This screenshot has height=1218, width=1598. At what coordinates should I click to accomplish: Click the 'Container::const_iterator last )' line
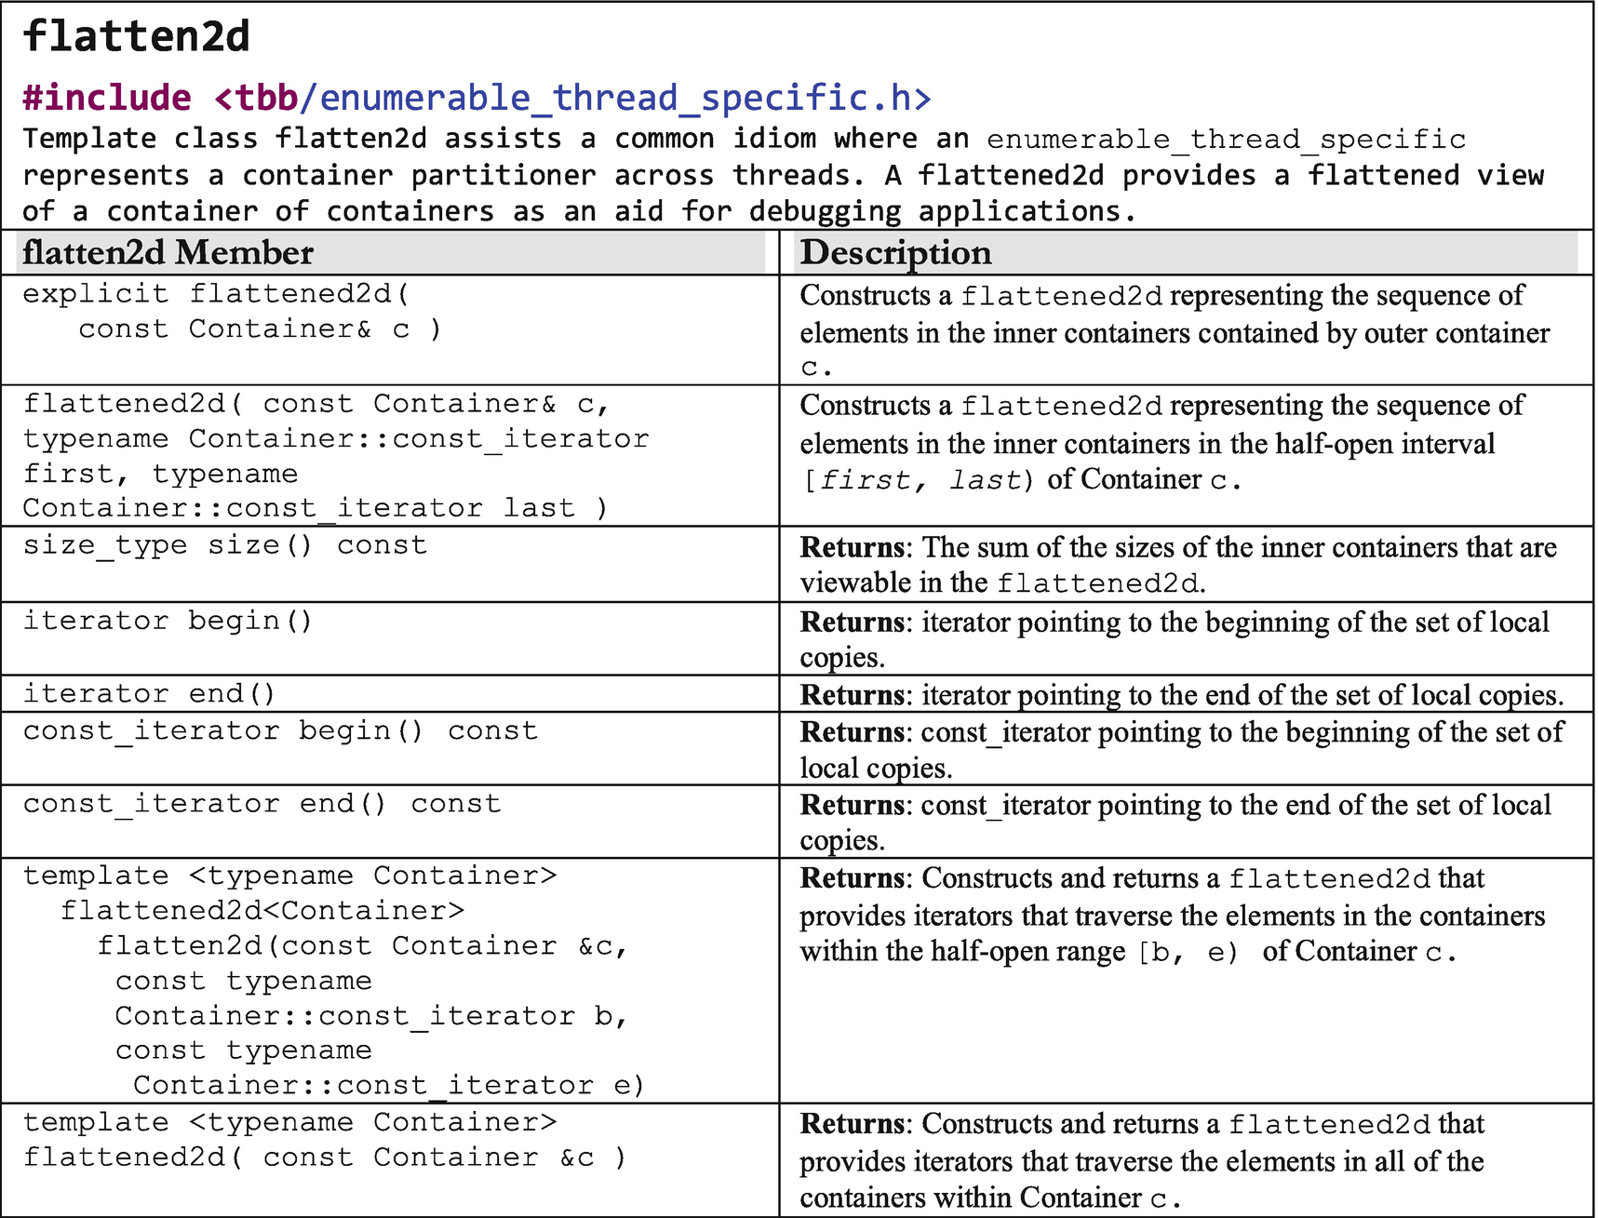click(x=315, y=508)
